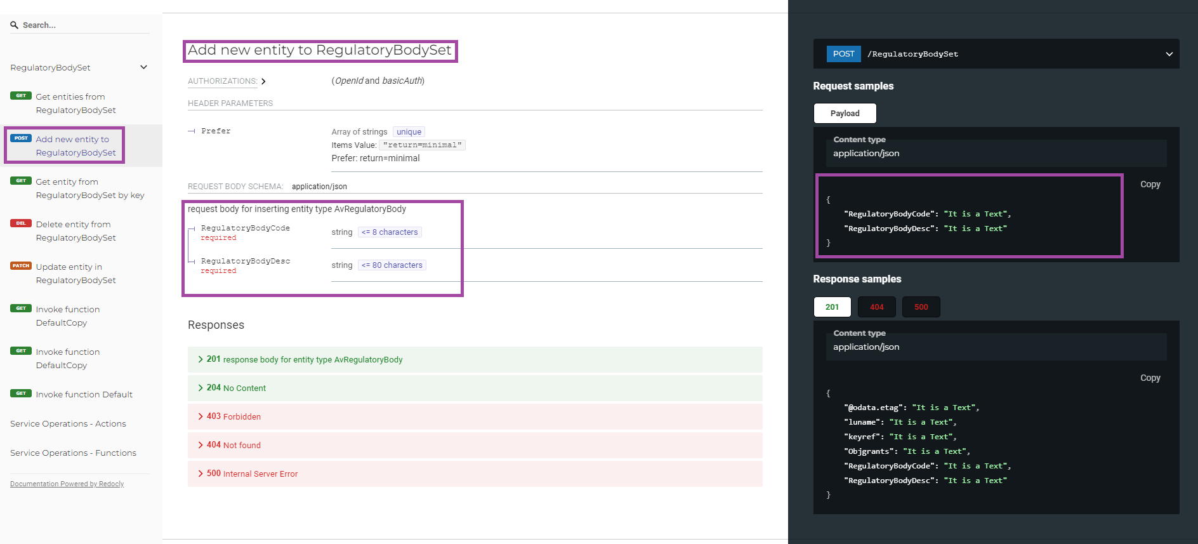Select the 500 response sample tab
Image resolution: width=1198 pixels, height=544 pixels.
(x=921, y=307)
